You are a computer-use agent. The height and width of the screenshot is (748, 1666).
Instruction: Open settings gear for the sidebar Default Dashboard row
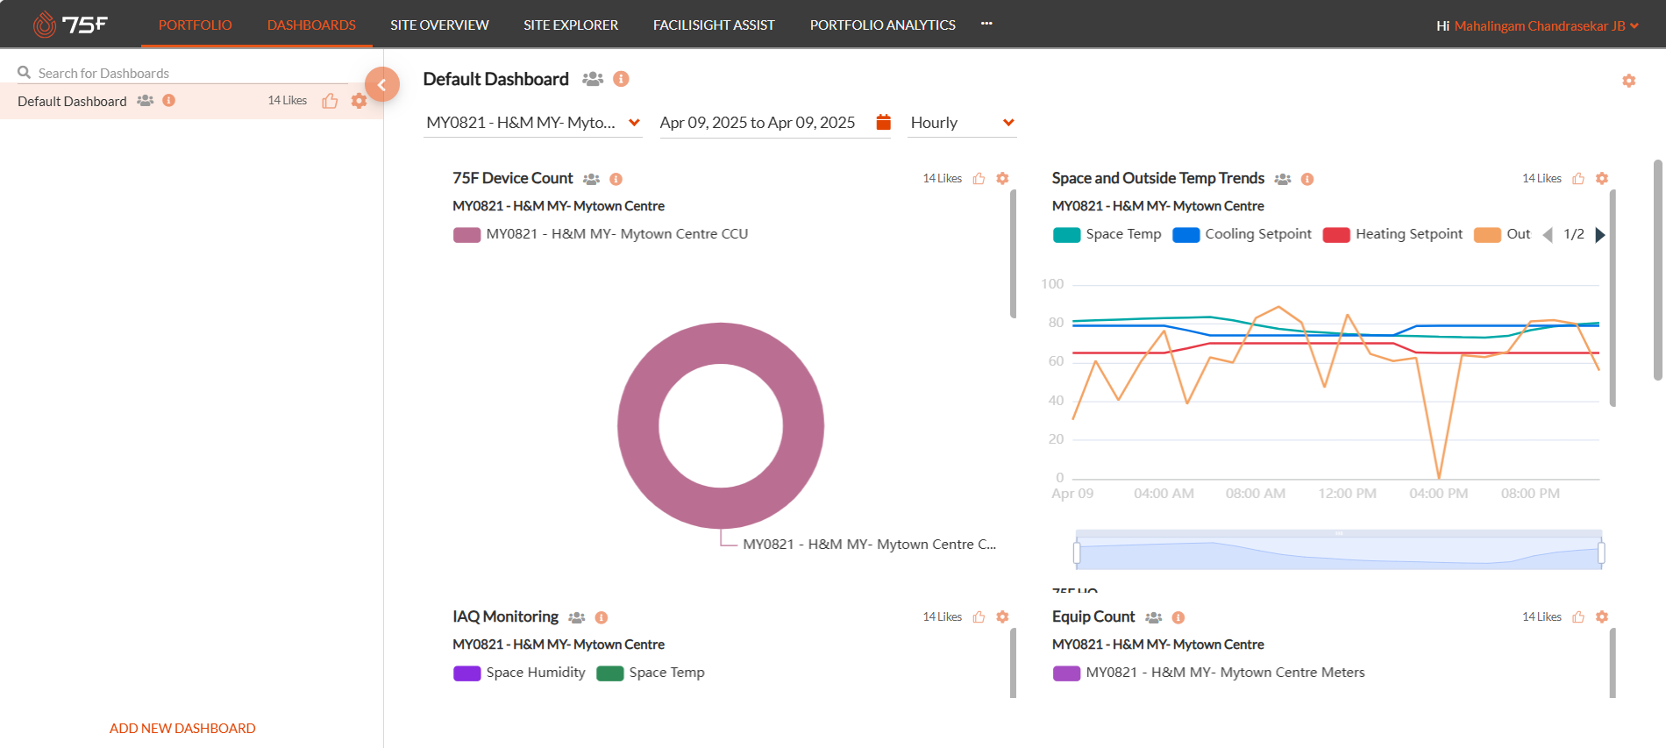click(359, 101)
